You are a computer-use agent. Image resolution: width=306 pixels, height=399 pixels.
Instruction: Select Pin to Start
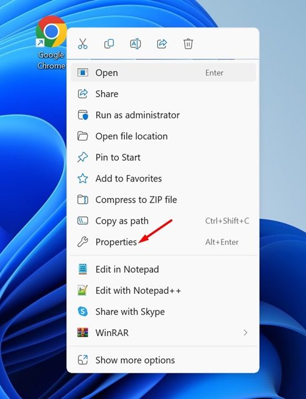coord(164,157)
